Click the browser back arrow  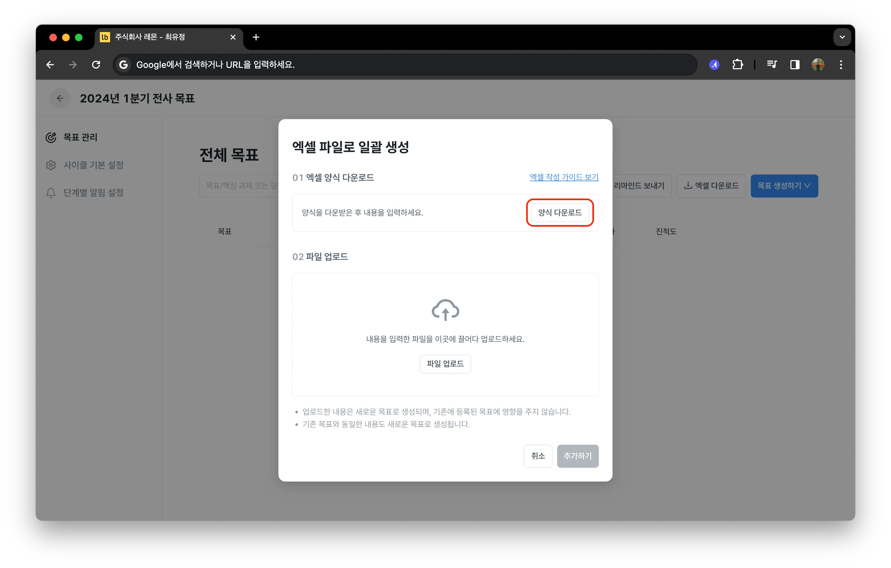tap(50, 65)
